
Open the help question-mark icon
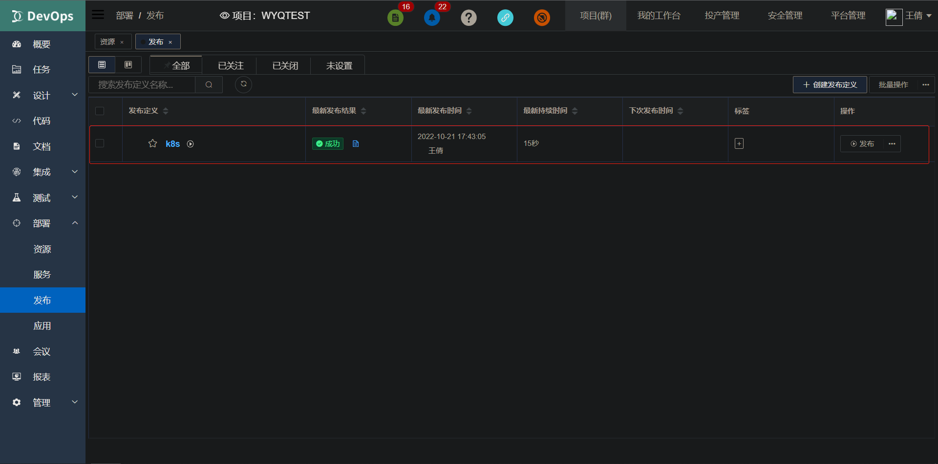(469, 18)
